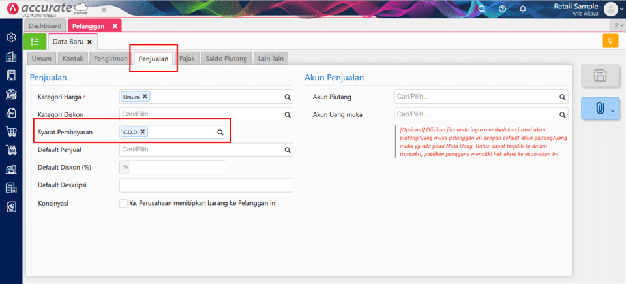Open the General Ledger book icon
Image resolution: width=626 pixels, height=284 pixels.
click(x=11, y=75)
